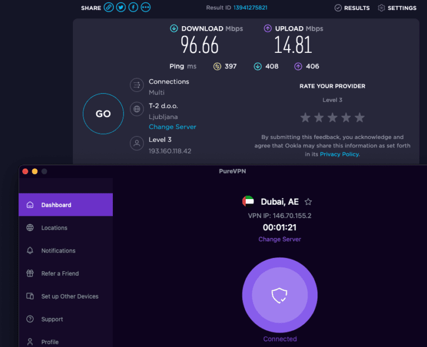Click the Notifications bell icon
This screenshot has width=427, height=347.
pos(30,250)
